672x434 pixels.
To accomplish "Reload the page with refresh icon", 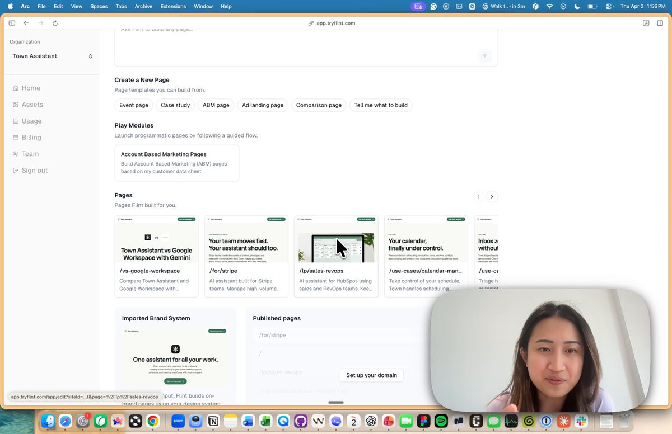I will [55, 23].
